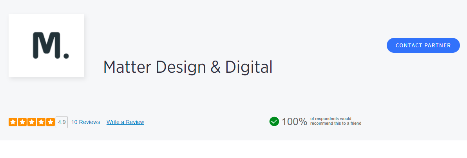This screenshot has height=158, width=467.
Task: Select the second orange rating star
Action: [x=22, y=122]
